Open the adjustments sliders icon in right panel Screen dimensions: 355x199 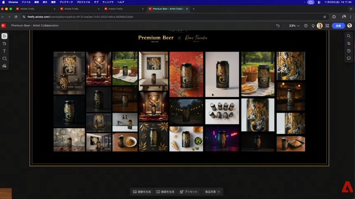tap(349, 43)
